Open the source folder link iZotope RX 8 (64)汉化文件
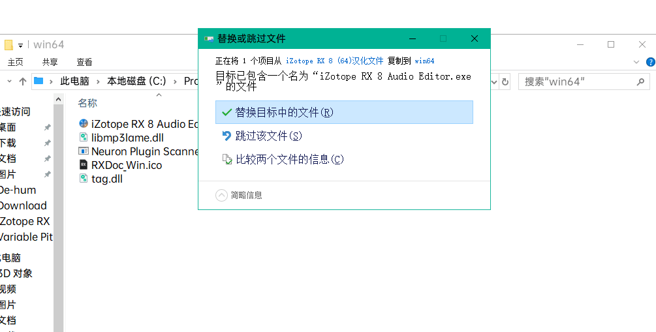Screen dimensions: 656x332 [x=334, y=61]
